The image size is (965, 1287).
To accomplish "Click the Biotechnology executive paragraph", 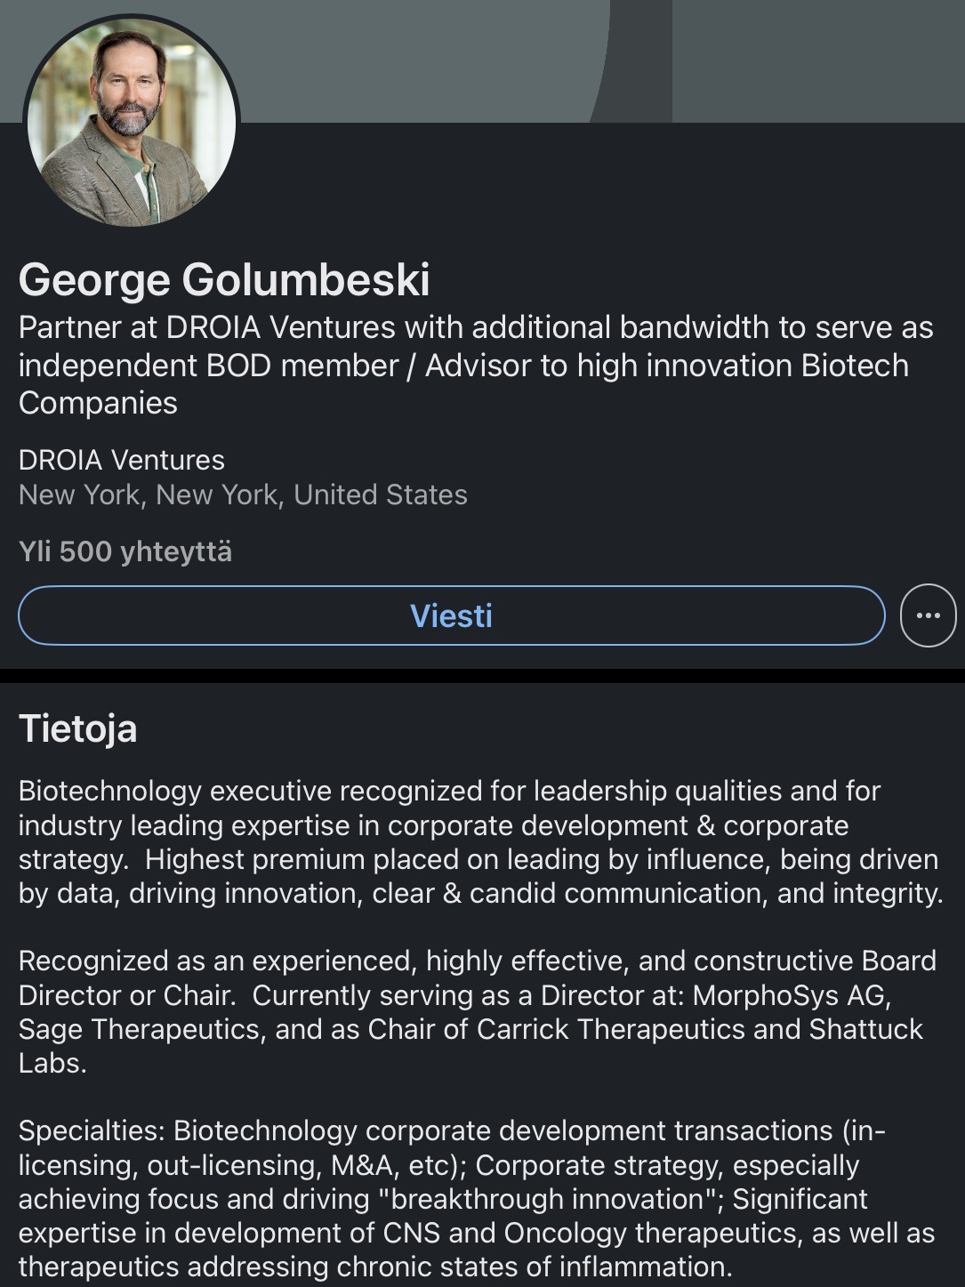I will pos(480,841).
